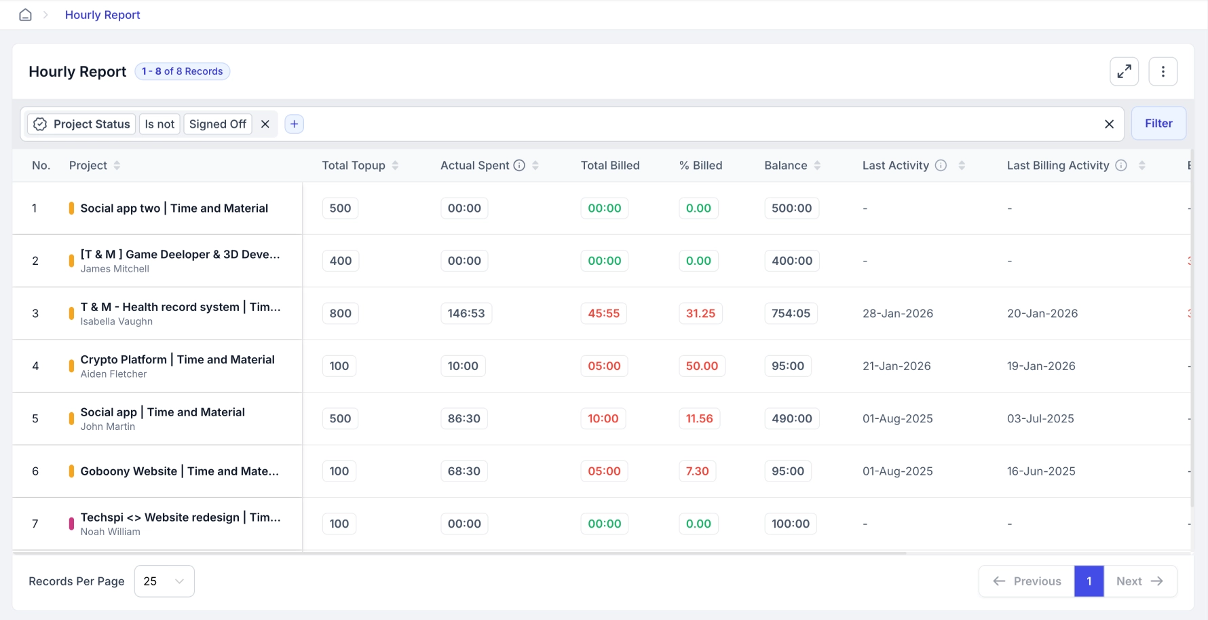
Task: Click the orange status bar beside Crypto Platform
Action: [x=71, y=366]
